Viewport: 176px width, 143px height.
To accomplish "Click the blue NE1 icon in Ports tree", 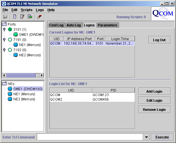I will point(16,45).
